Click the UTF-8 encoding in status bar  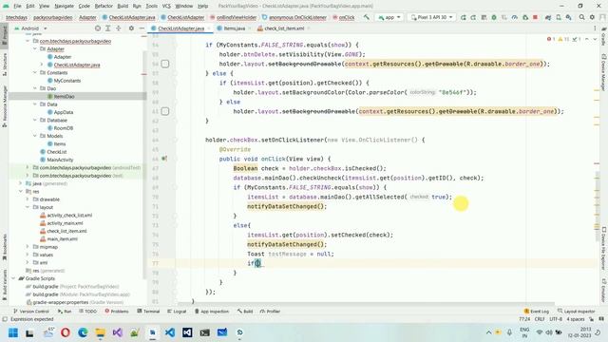pyautogui.click(x=556, y=319)
